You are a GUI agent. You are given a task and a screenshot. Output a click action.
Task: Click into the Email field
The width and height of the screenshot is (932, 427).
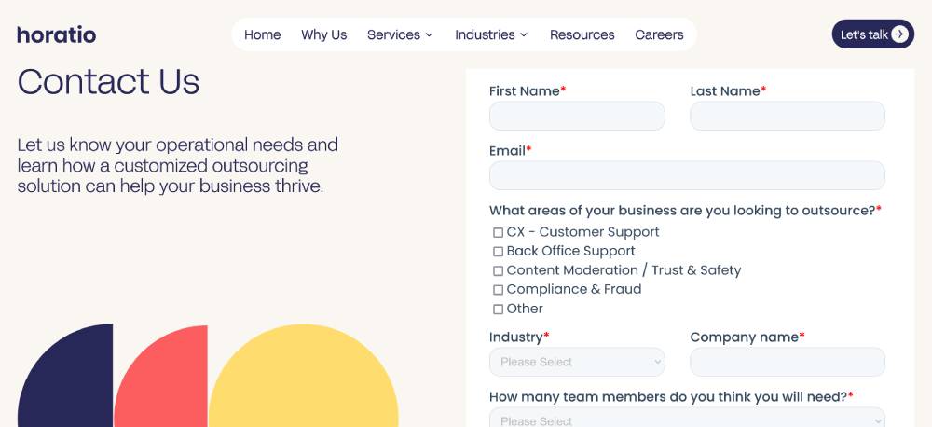pos(687,175)
